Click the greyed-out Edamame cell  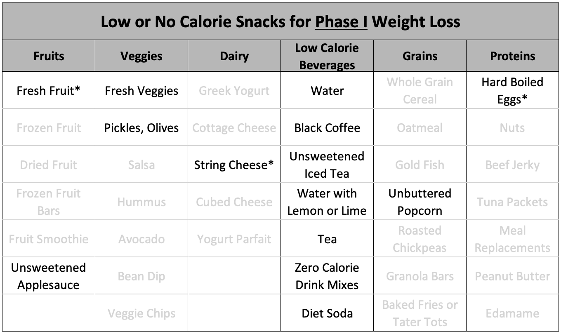click(x=513, y=313)
